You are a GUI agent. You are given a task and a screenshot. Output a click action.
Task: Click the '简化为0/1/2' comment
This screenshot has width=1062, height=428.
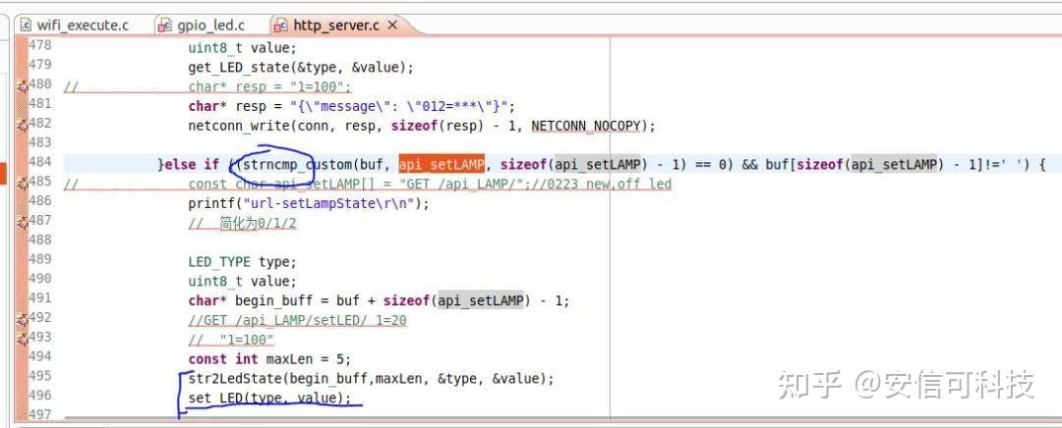243,224
